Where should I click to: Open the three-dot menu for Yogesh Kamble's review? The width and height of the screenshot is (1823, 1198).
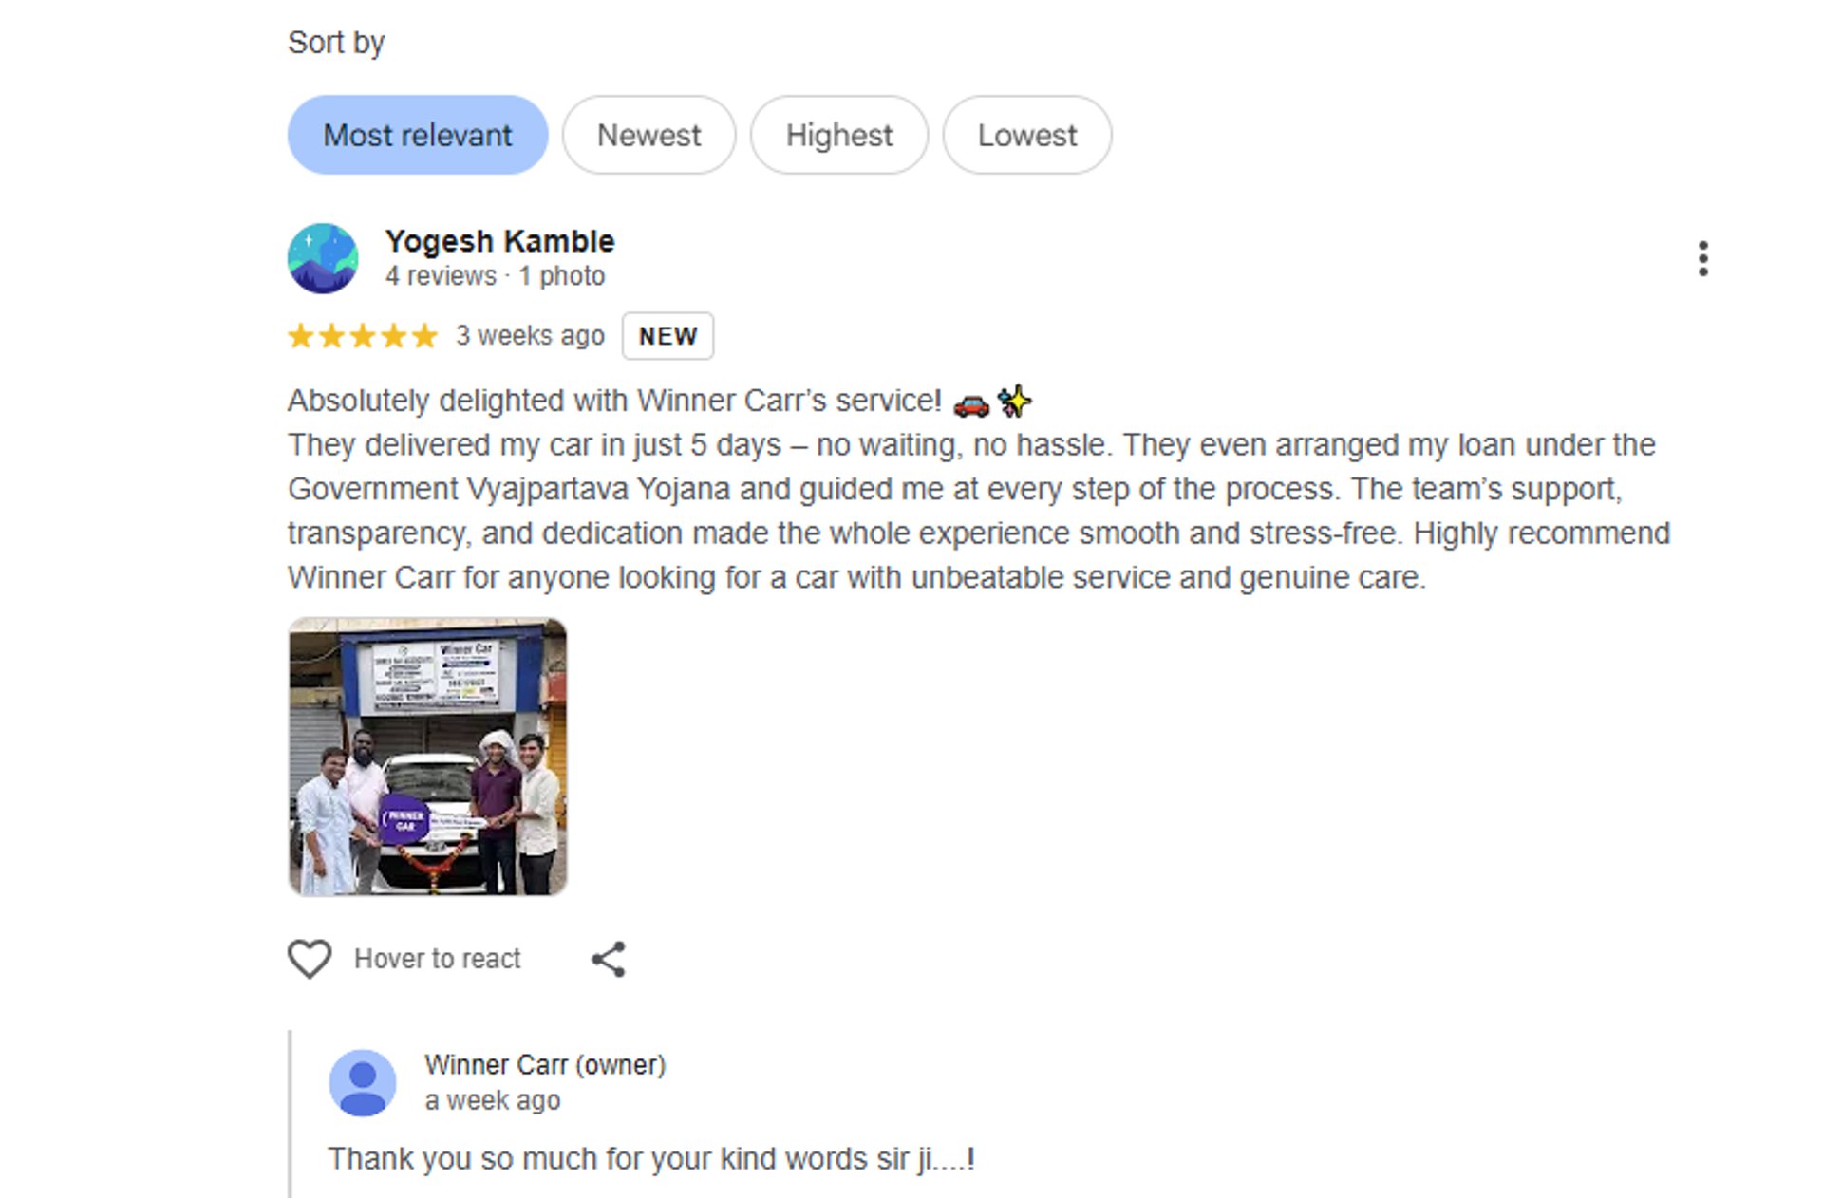(1702, 258)
